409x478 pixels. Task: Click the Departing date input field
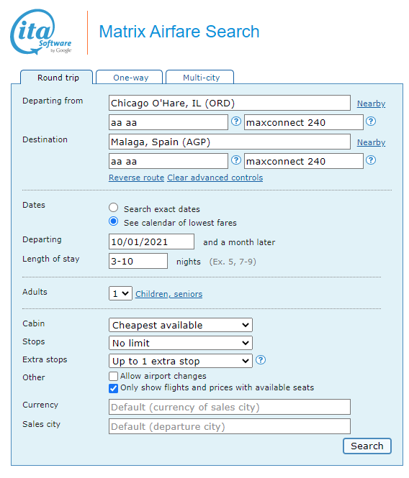pyautogui.click(x=151, y=242)
